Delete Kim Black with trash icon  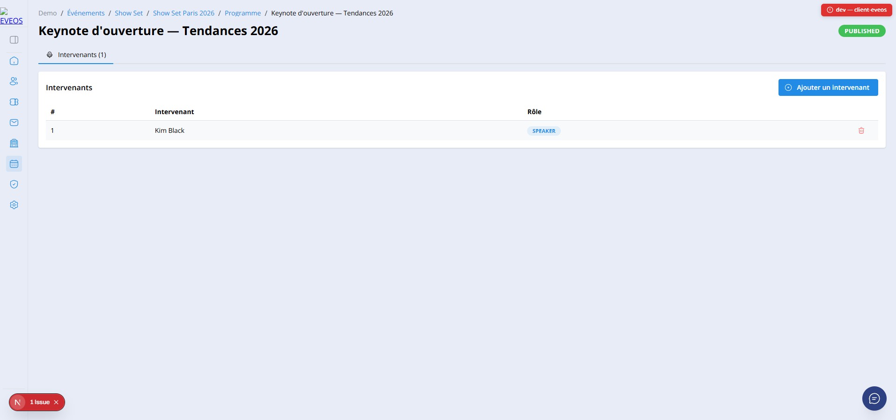pos(861,130)
